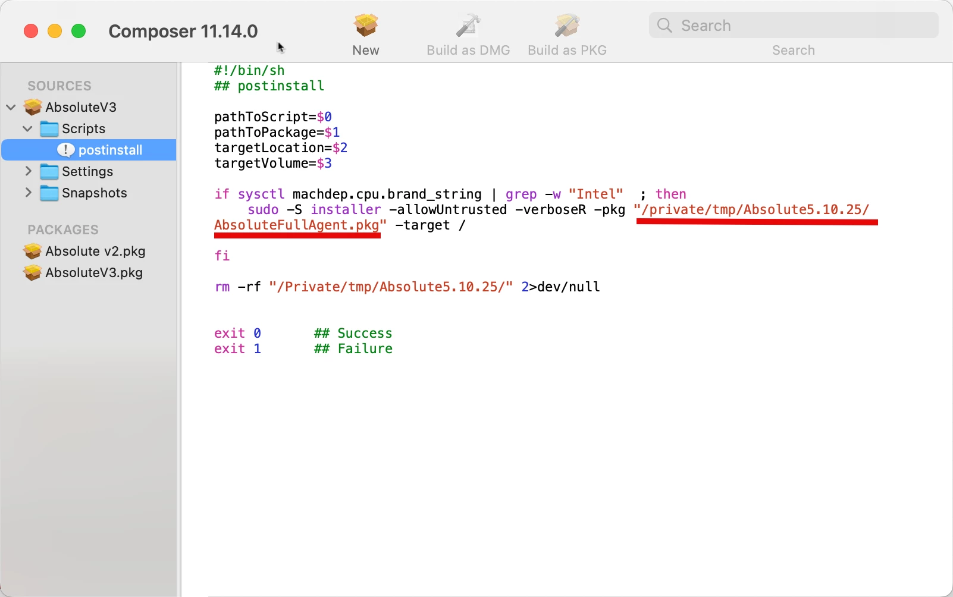
Task: Click the yellow minimize window button
Action: pos(55,31)
